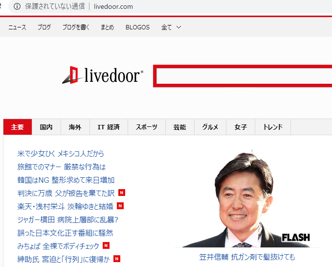The width and height of the screenshot is (332, 267).
Task: Click the livedoor logo
Action: 103,75
